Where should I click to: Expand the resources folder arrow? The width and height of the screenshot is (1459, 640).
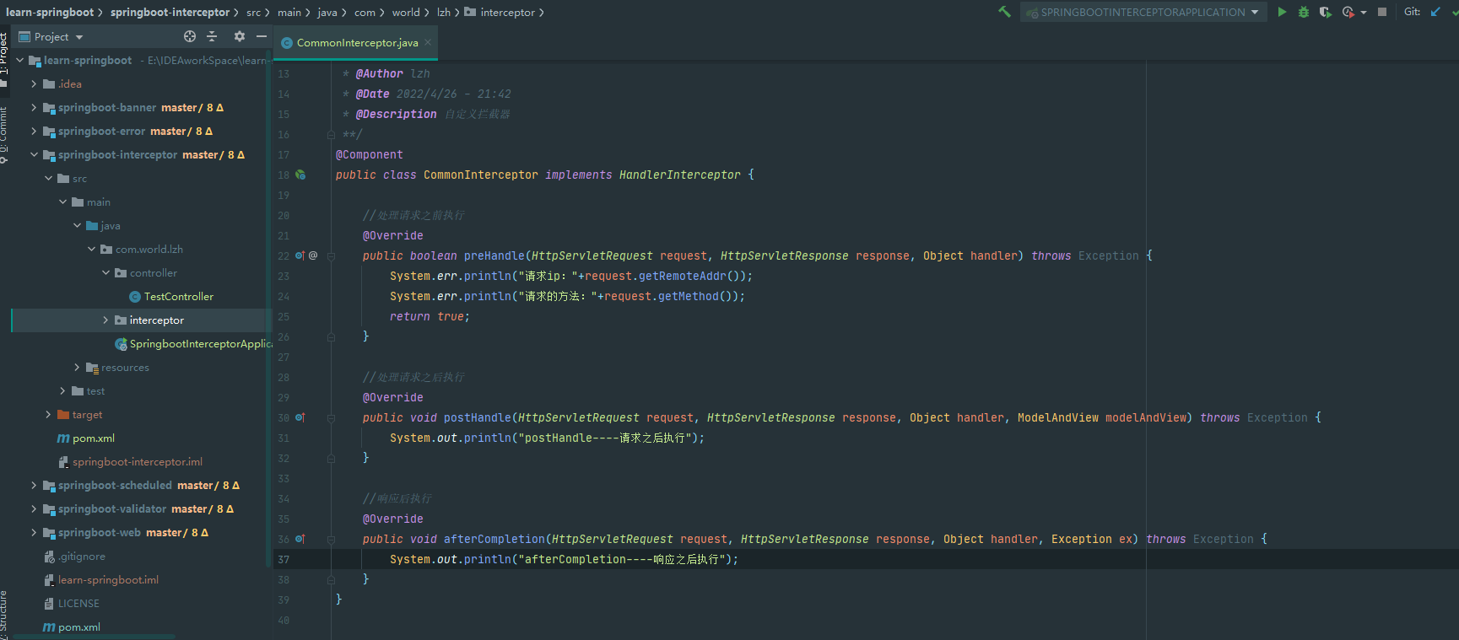coord(77,367)
